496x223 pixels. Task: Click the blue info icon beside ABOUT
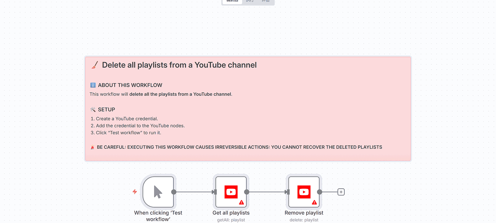[93, 85]
